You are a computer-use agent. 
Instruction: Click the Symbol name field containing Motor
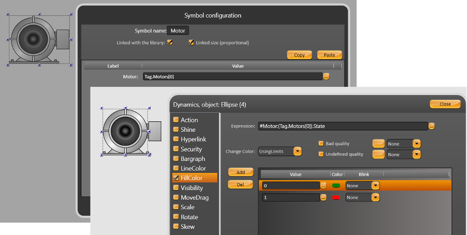tap(178, 31)
